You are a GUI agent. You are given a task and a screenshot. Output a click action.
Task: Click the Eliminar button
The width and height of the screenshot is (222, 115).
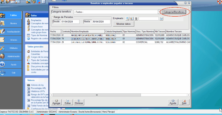pos(79,102)
